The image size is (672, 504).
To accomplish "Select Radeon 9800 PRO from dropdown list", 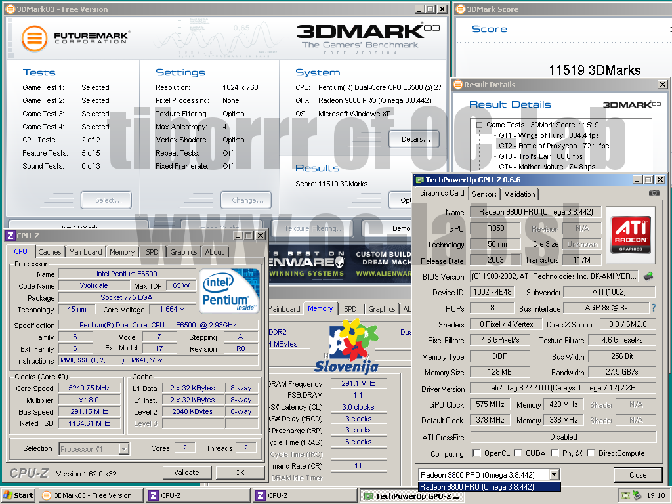I will pyautogui.click(x=489, y=486).
